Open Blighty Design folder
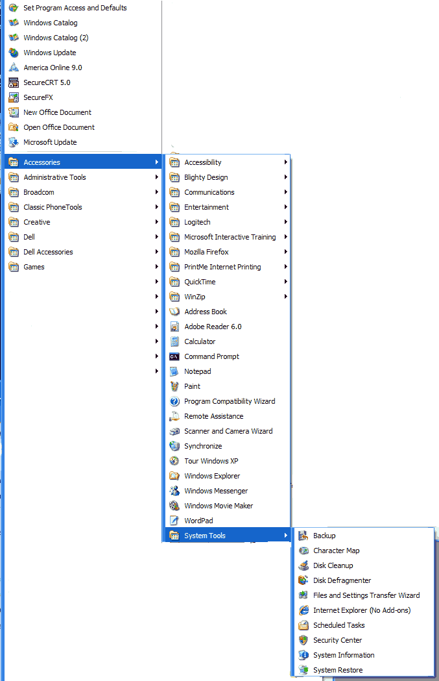Screen dimensions: 439x681 pyautogui.click(x=228, y=177)
